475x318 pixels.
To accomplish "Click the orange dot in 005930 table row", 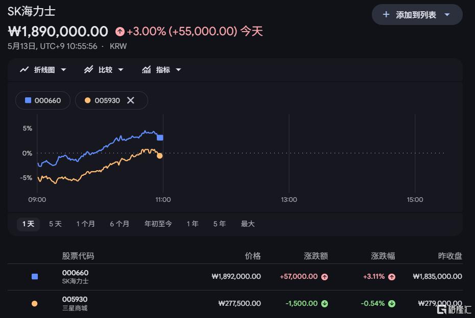I will click(x=35, y=304).
